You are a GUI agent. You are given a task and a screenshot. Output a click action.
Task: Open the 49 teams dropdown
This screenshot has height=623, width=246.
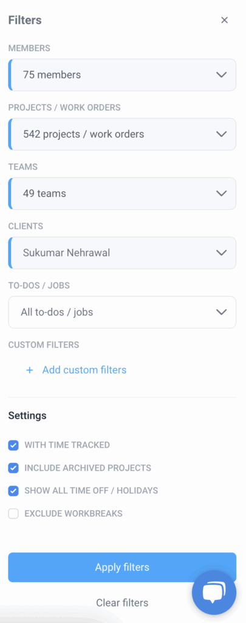click(x=122, y=193)
